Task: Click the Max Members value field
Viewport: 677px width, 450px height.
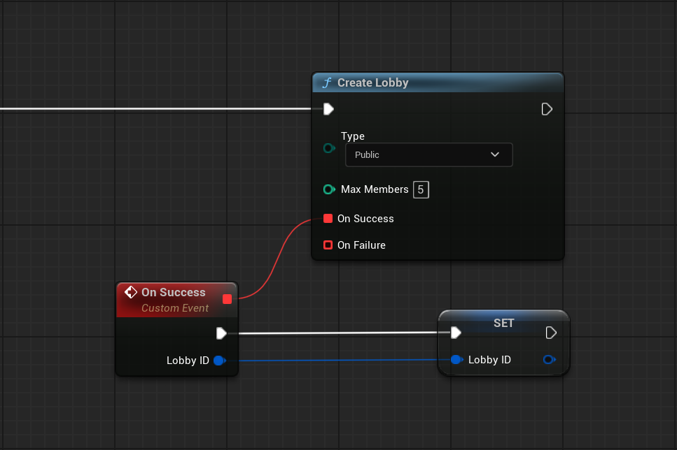Action: tap(420, 189)
